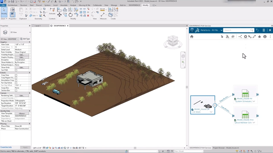273x153 pixels.
Task: Open the hamburger menu in PLM panel
Action: click(x=264, y=30)
